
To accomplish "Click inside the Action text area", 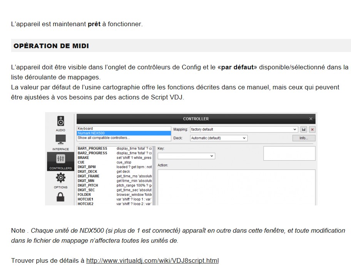I will pyautogui.click(x=236, y=187).
